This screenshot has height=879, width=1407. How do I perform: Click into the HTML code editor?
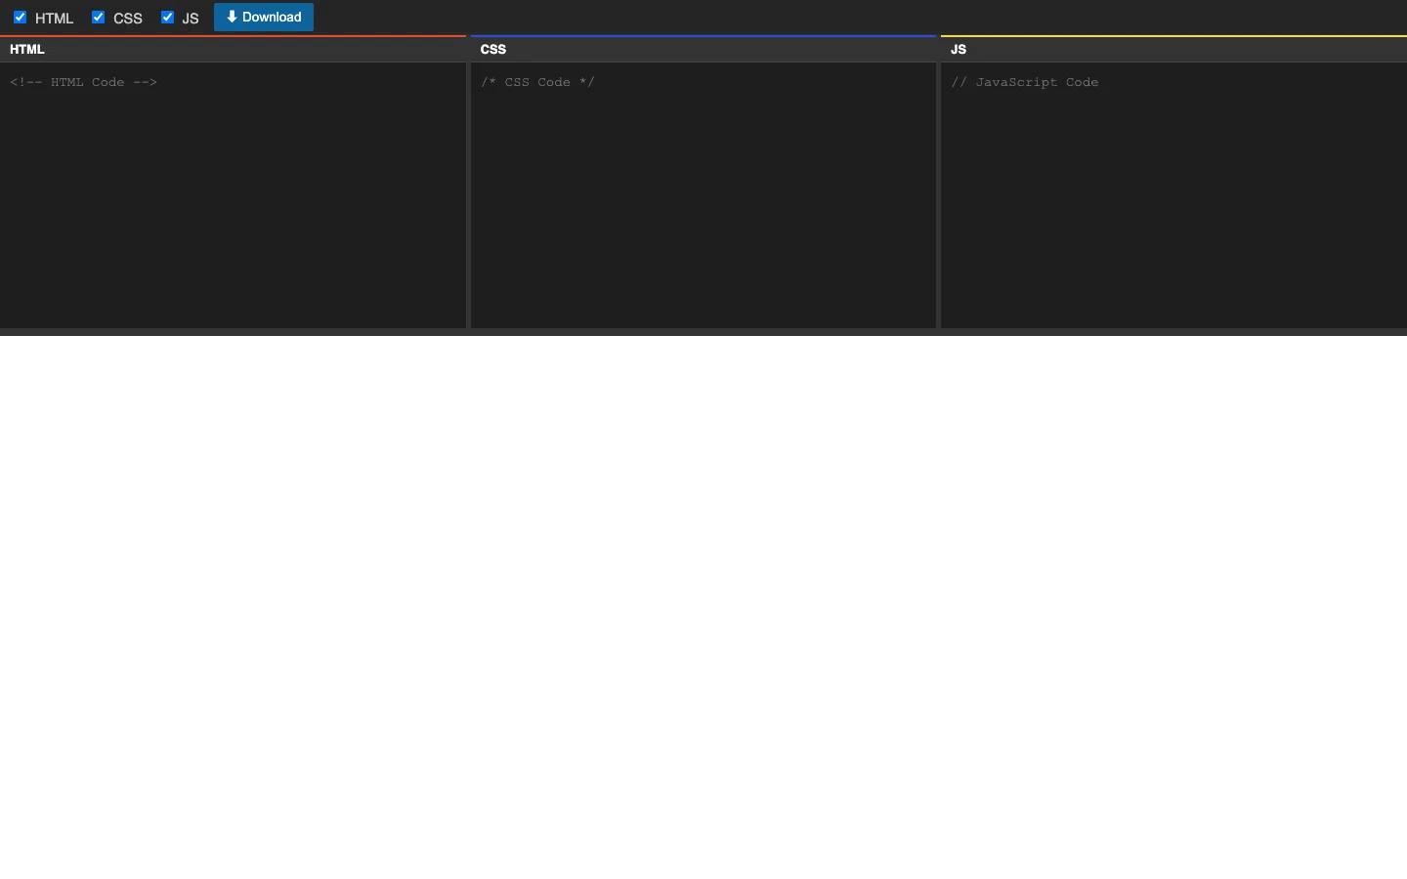click(x=233, y=195)
